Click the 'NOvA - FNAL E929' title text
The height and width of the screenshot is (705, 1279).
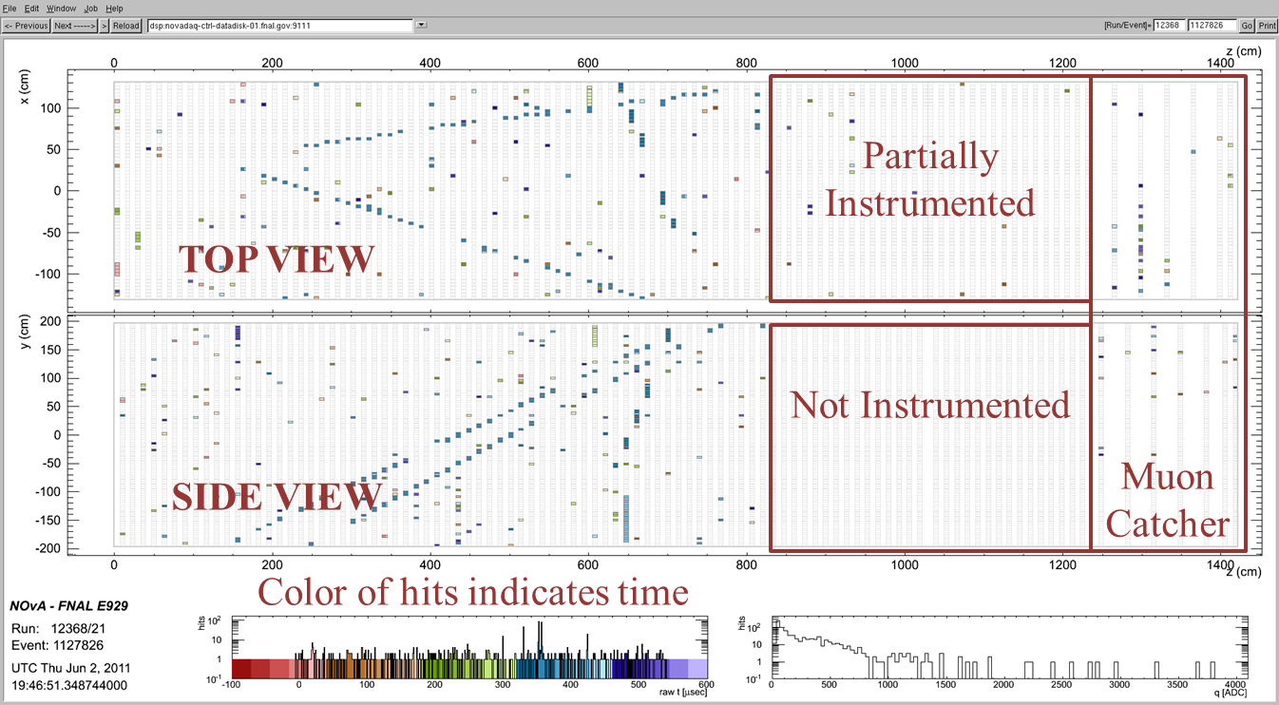[68, 605]
